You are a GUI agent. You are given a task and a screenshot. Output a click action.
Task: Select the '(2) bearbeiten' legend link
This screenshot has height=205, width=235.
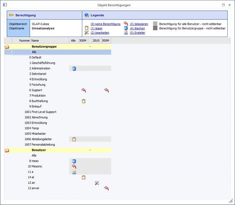coord(100,33)
